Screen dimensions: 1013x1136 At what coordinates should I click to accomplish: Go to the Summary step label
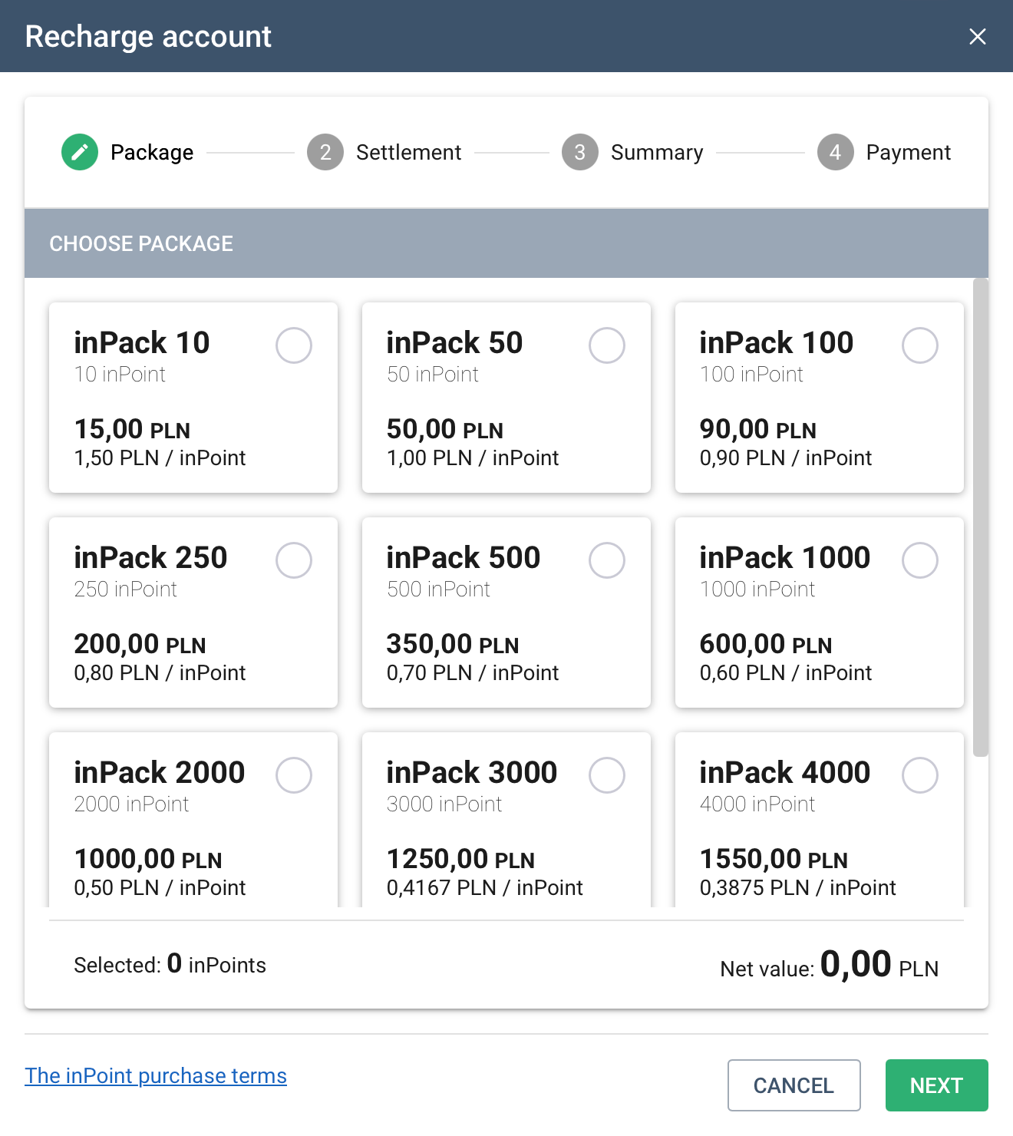657,152
